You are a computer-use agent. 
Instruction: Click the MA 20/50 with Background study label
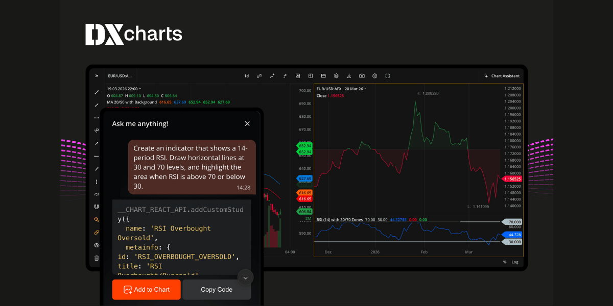[132, 102]
